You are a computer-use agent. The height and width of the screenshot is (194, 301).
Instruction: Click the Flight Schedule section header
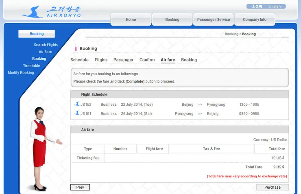coord(179,94)
